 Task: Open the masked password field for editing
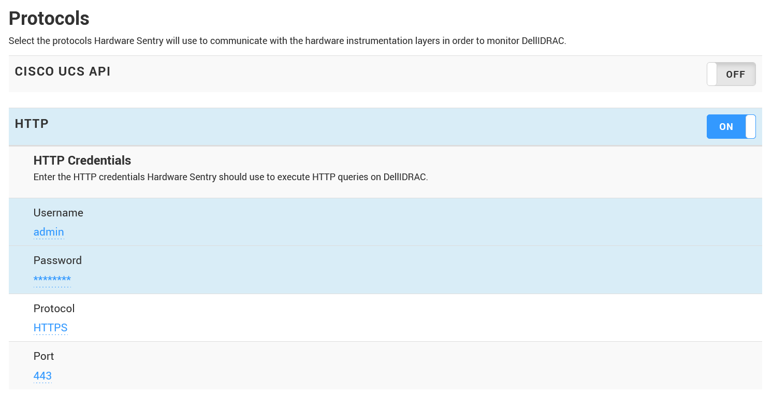(x=52, y=279)
